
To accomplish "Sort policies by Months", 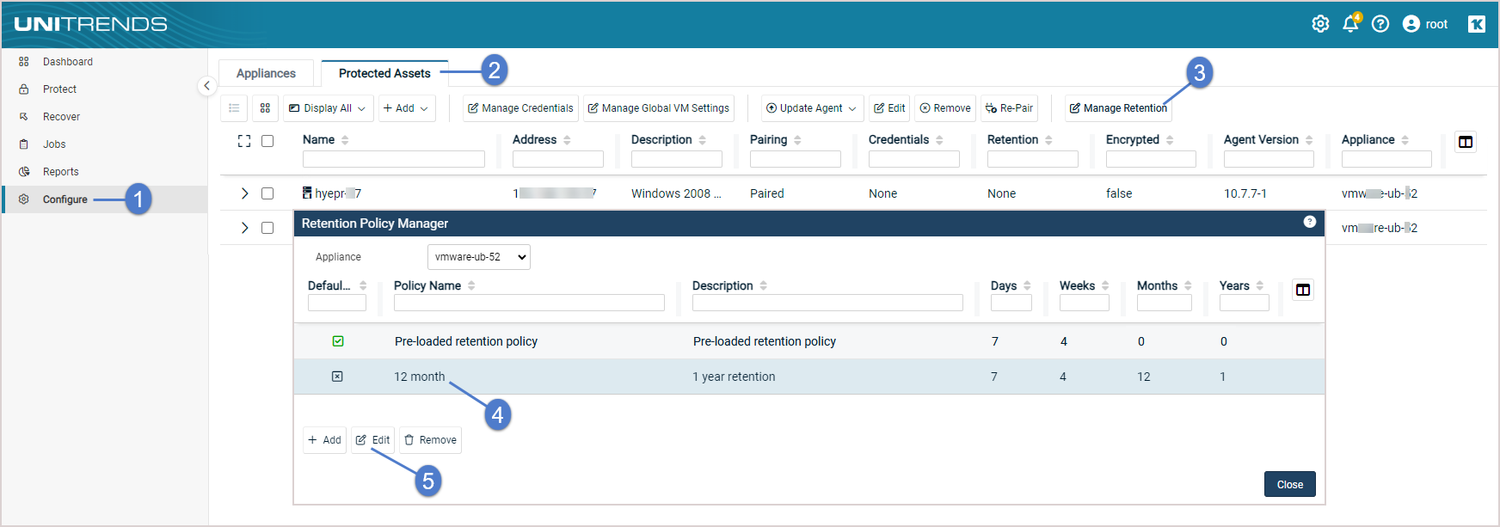I will pyautogui.click(x=1188, y=285).
